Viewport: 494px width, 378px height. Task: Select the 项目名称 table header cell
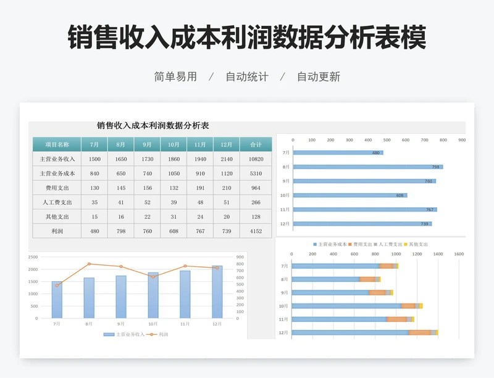tap(57, 144)
